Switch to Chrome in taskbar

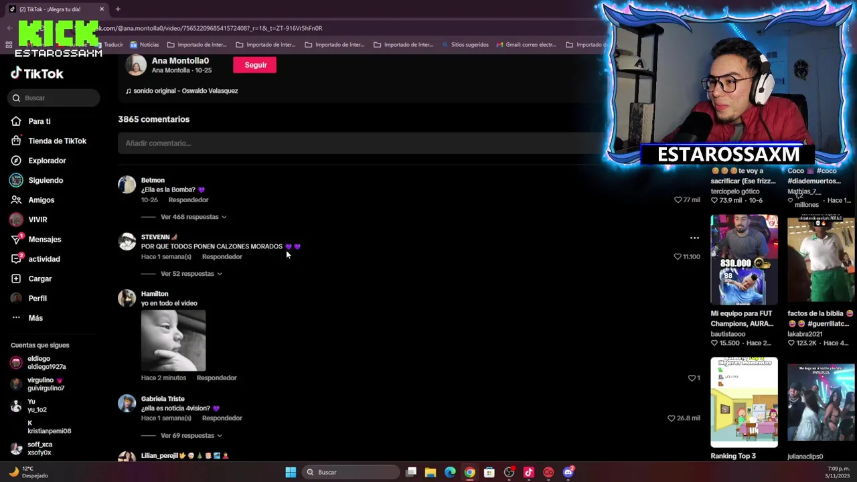click(x=470, y=472)
